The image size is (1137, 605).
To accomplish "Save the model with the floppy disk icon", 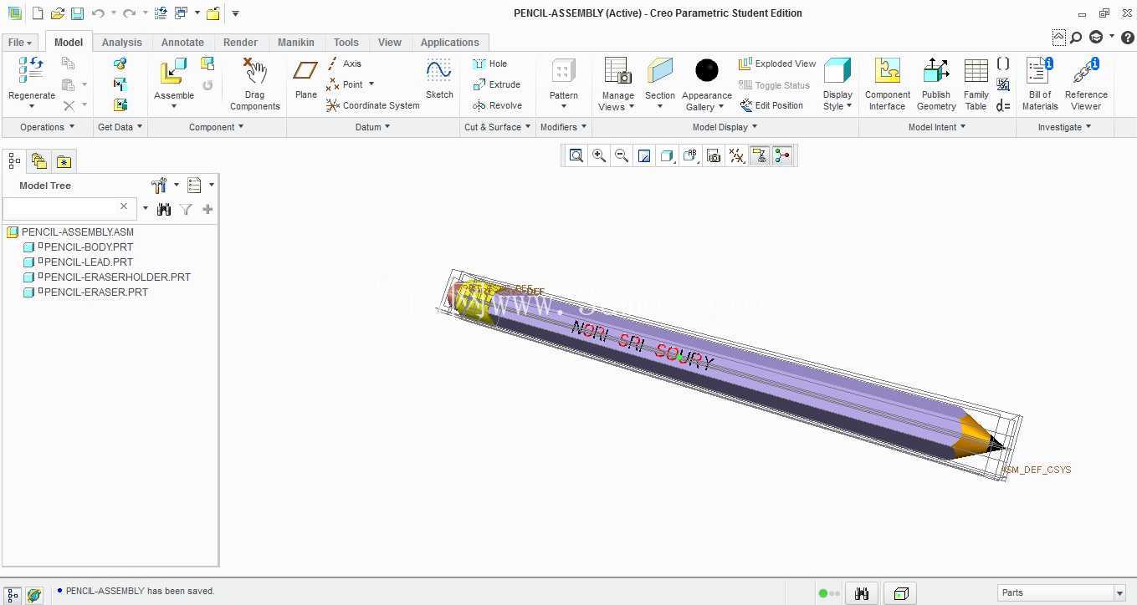I will (77, 13).
